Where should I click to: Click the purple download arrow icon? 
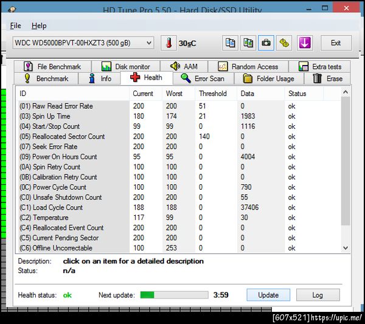click(305, 43)
